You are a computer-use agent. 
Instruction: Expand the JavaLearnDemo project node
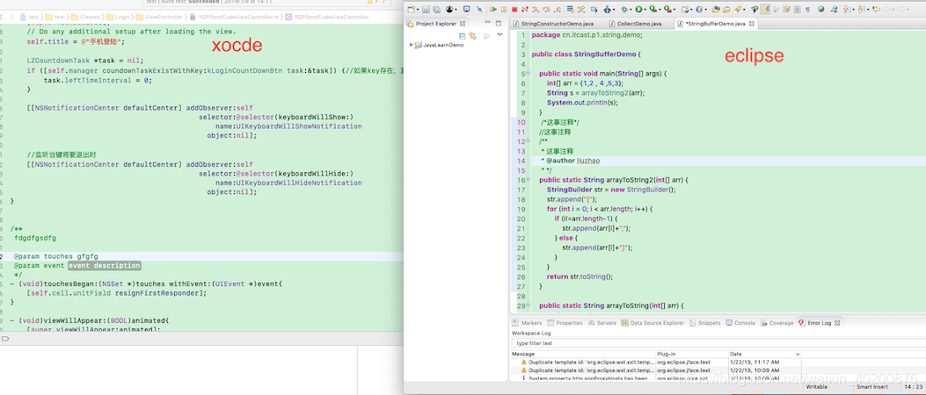[x=411, y=45]
